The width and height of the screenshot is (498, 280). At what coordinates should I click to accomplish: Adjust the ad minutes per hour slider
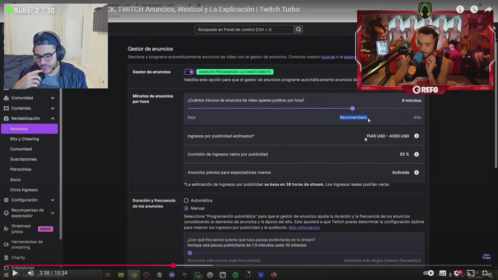[352, 108]
